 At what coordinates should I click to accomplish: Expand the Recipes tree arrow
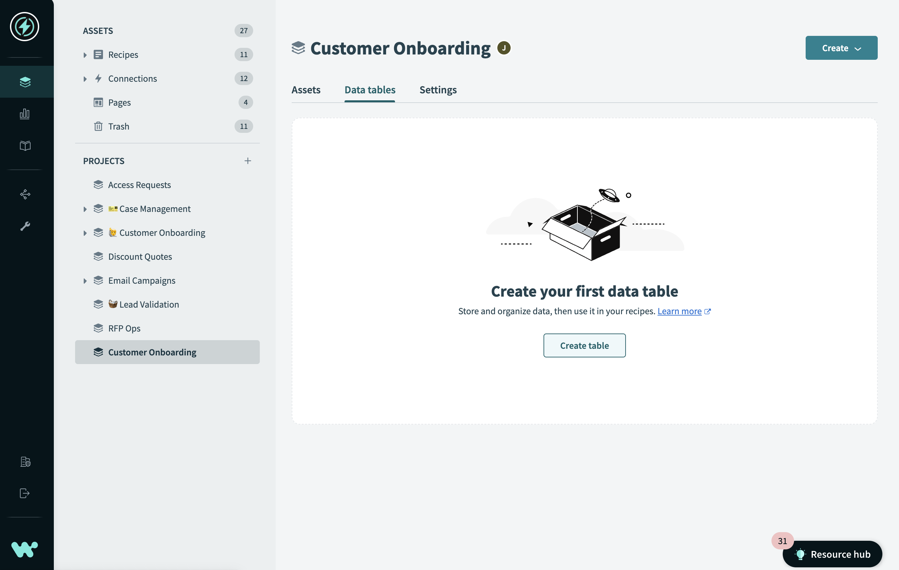click(x=85, y=55)
